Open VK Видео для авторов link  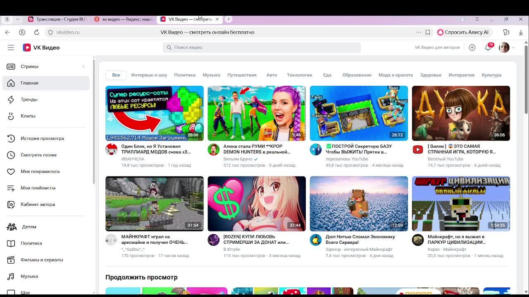click(x=437, y=47)
